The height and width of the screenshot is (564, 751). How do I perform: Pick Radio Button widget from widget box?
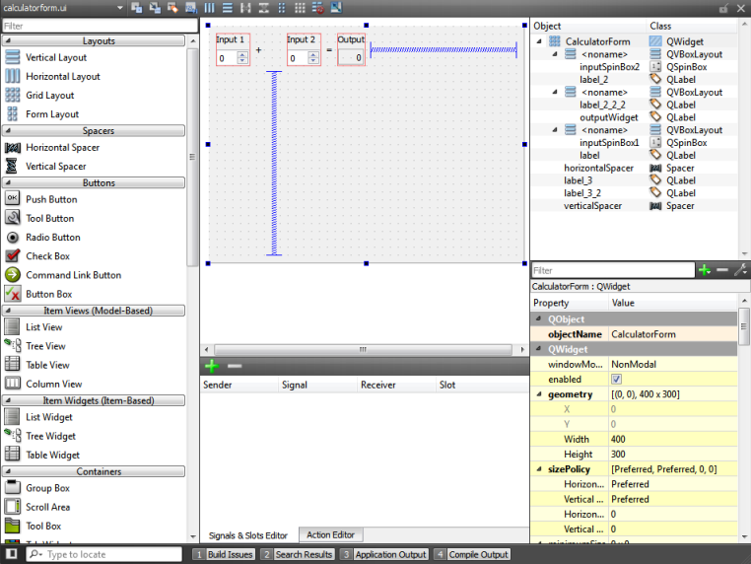tap(52, 238)
